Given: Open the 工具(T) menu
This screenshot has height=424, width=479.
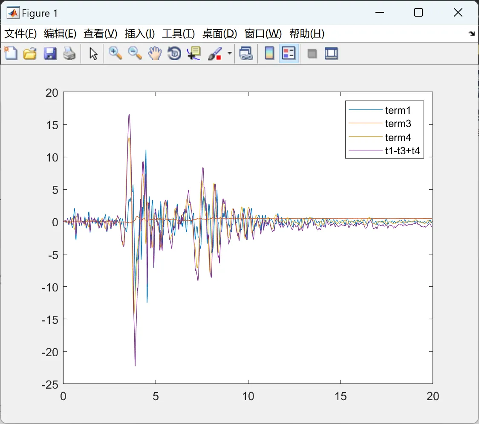Looking at the screenshot, I should 178,34.
